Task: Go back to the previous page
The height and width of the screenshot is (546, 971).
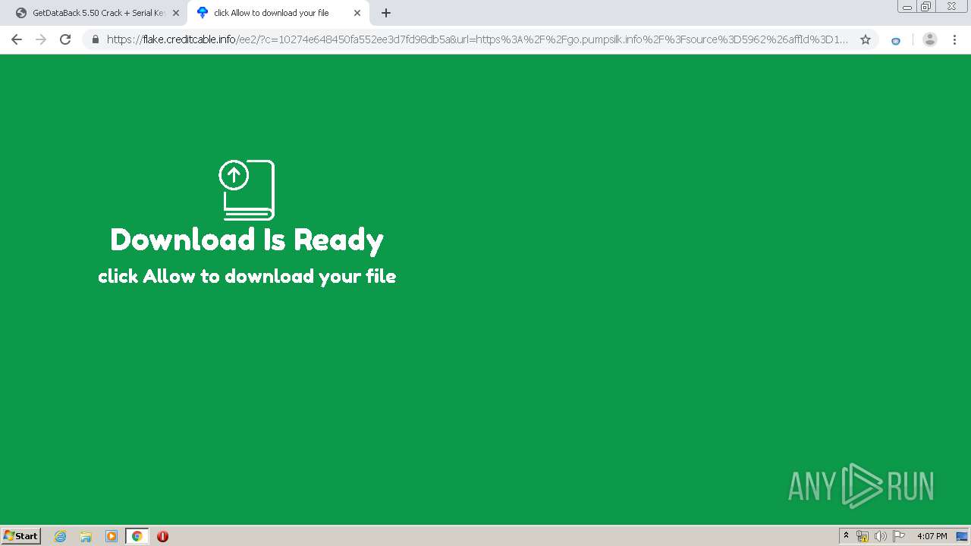Action: coord(17,39)
